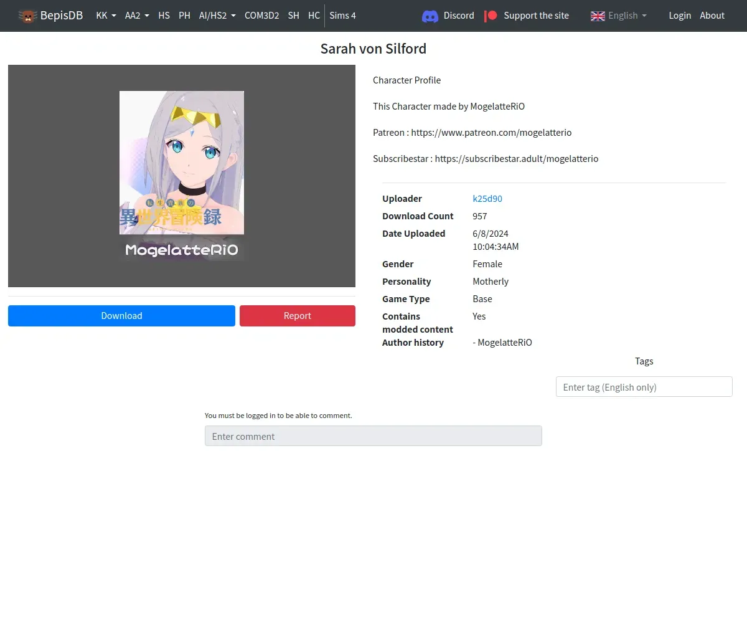
Task: Open the Discord text link
Action: click(459, 16)
